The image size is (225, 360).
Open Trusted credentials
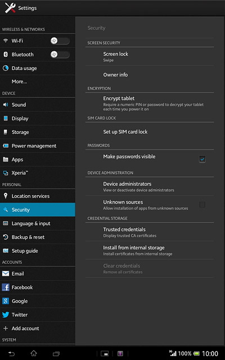point(150,232)
